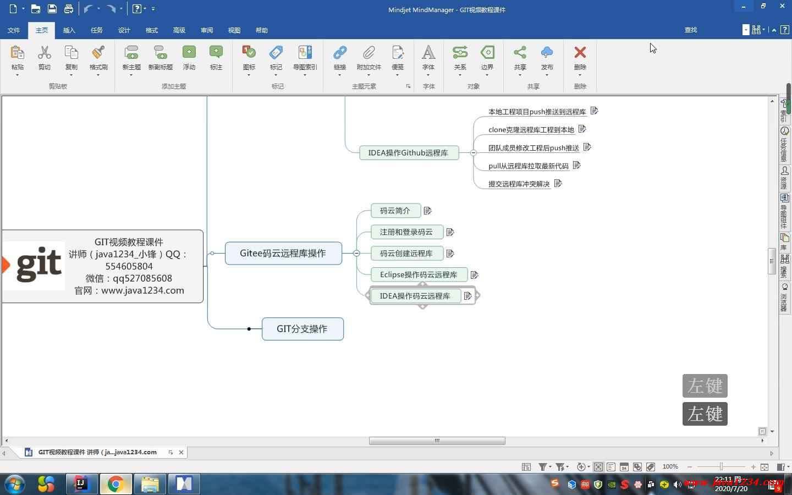Viewport: 792px width, 495px height.
Task: Open the Browser (浏览器) side panel
Action: 784,297
